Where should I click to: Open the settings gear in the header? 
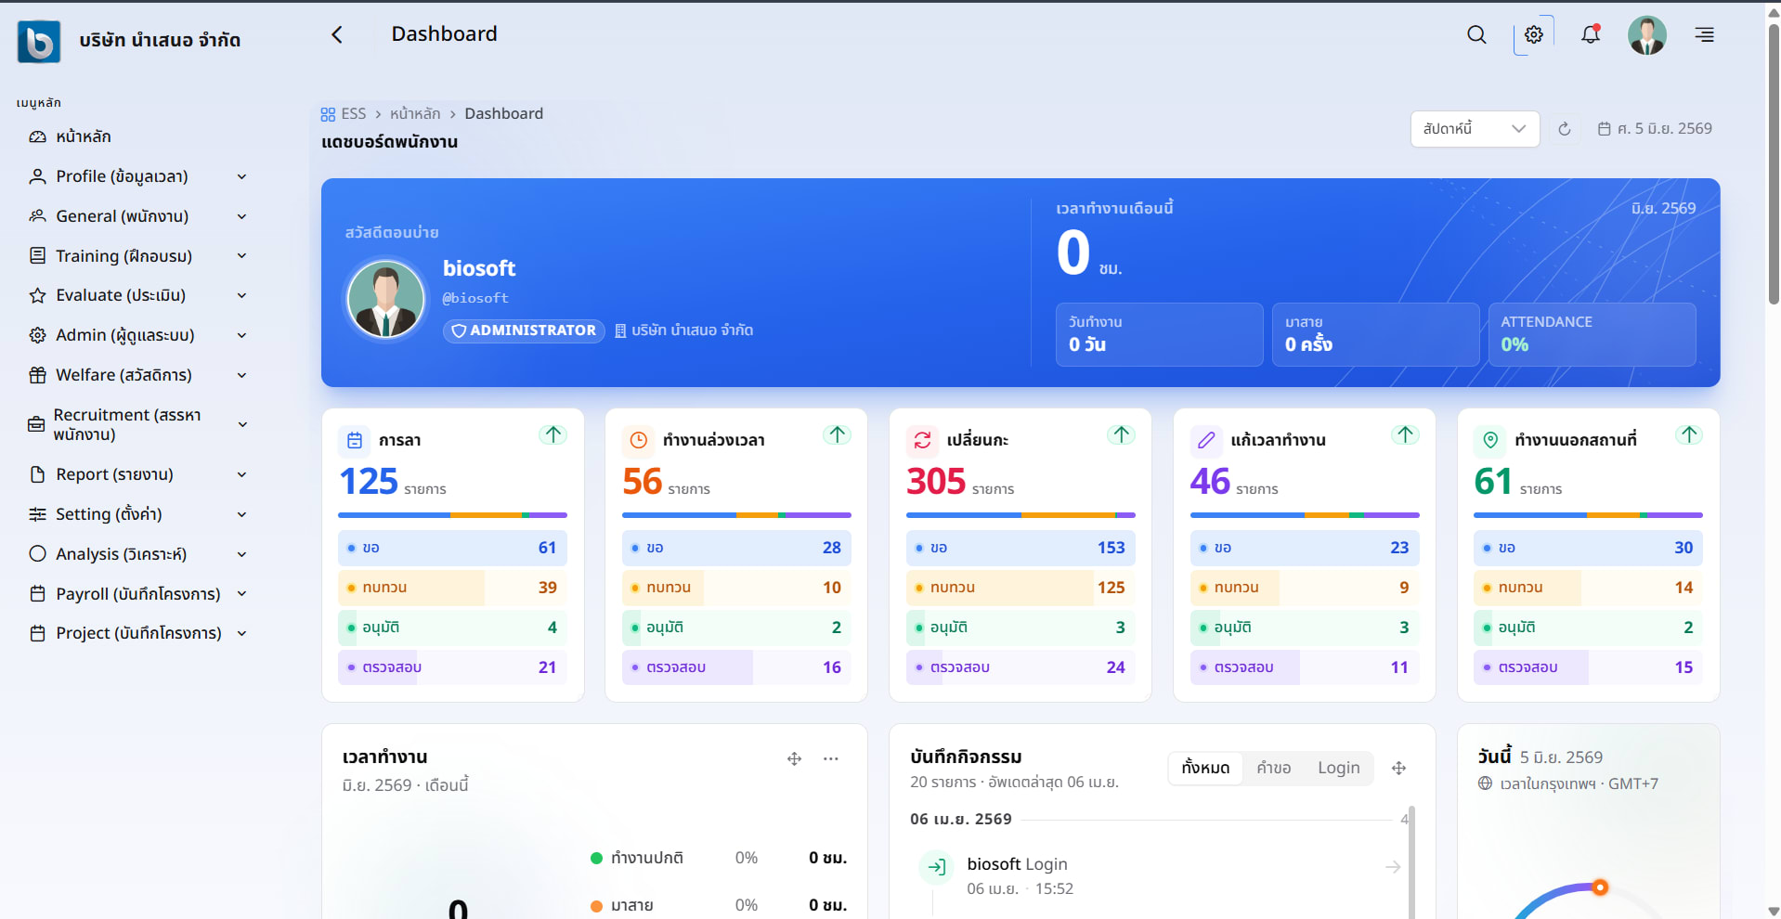point(1534,35)
